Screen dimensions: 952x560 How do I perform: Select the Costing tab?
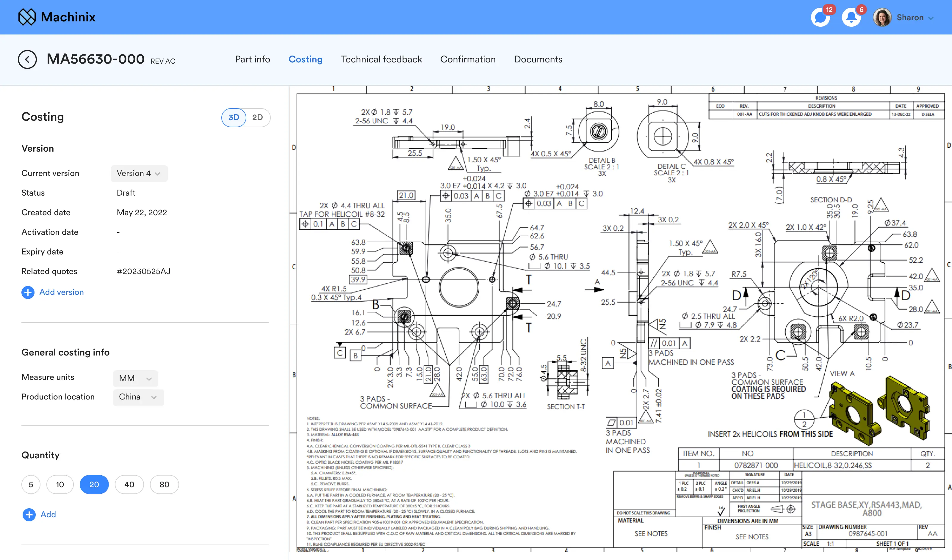(x=305, y=59)
